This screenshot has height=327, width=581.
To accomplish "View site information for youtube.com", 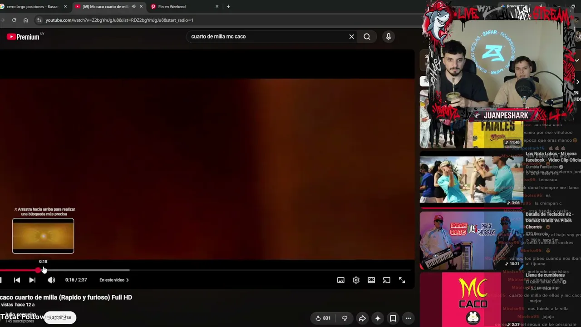I will [39, 20].
